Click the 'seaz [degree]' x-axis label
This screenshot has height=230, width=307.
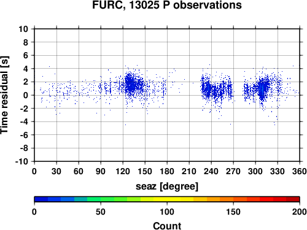pyautogui.click(x=167, y=186)
